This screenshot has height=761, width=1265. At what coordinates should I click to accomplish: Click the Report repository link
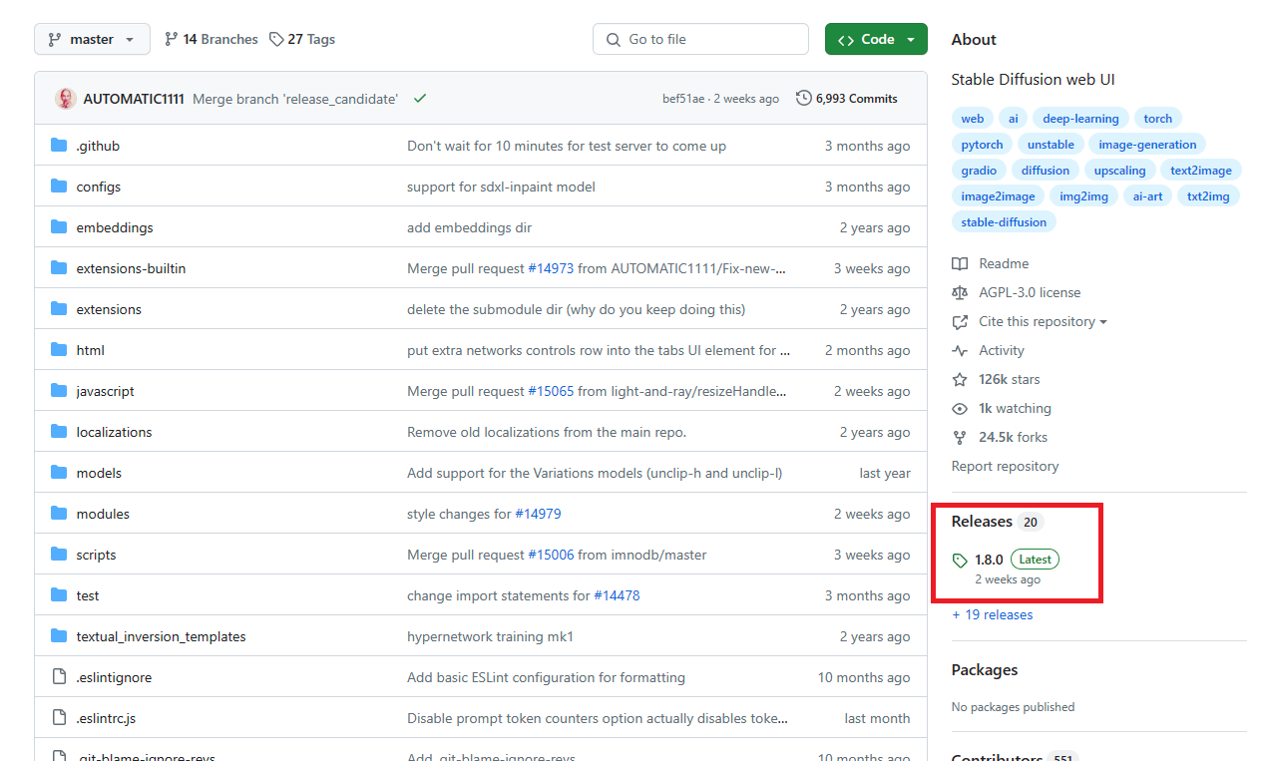click(1005, 466)
